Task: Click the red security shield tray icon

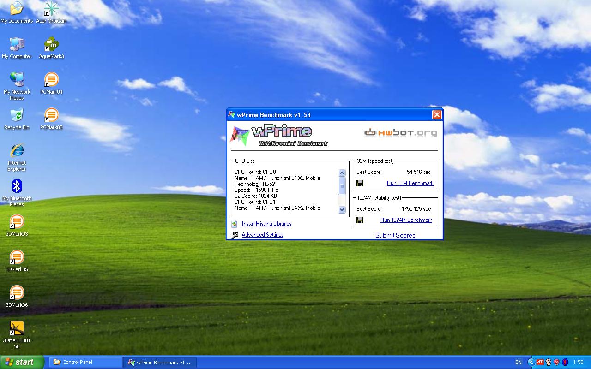Action: click(556, 362)
